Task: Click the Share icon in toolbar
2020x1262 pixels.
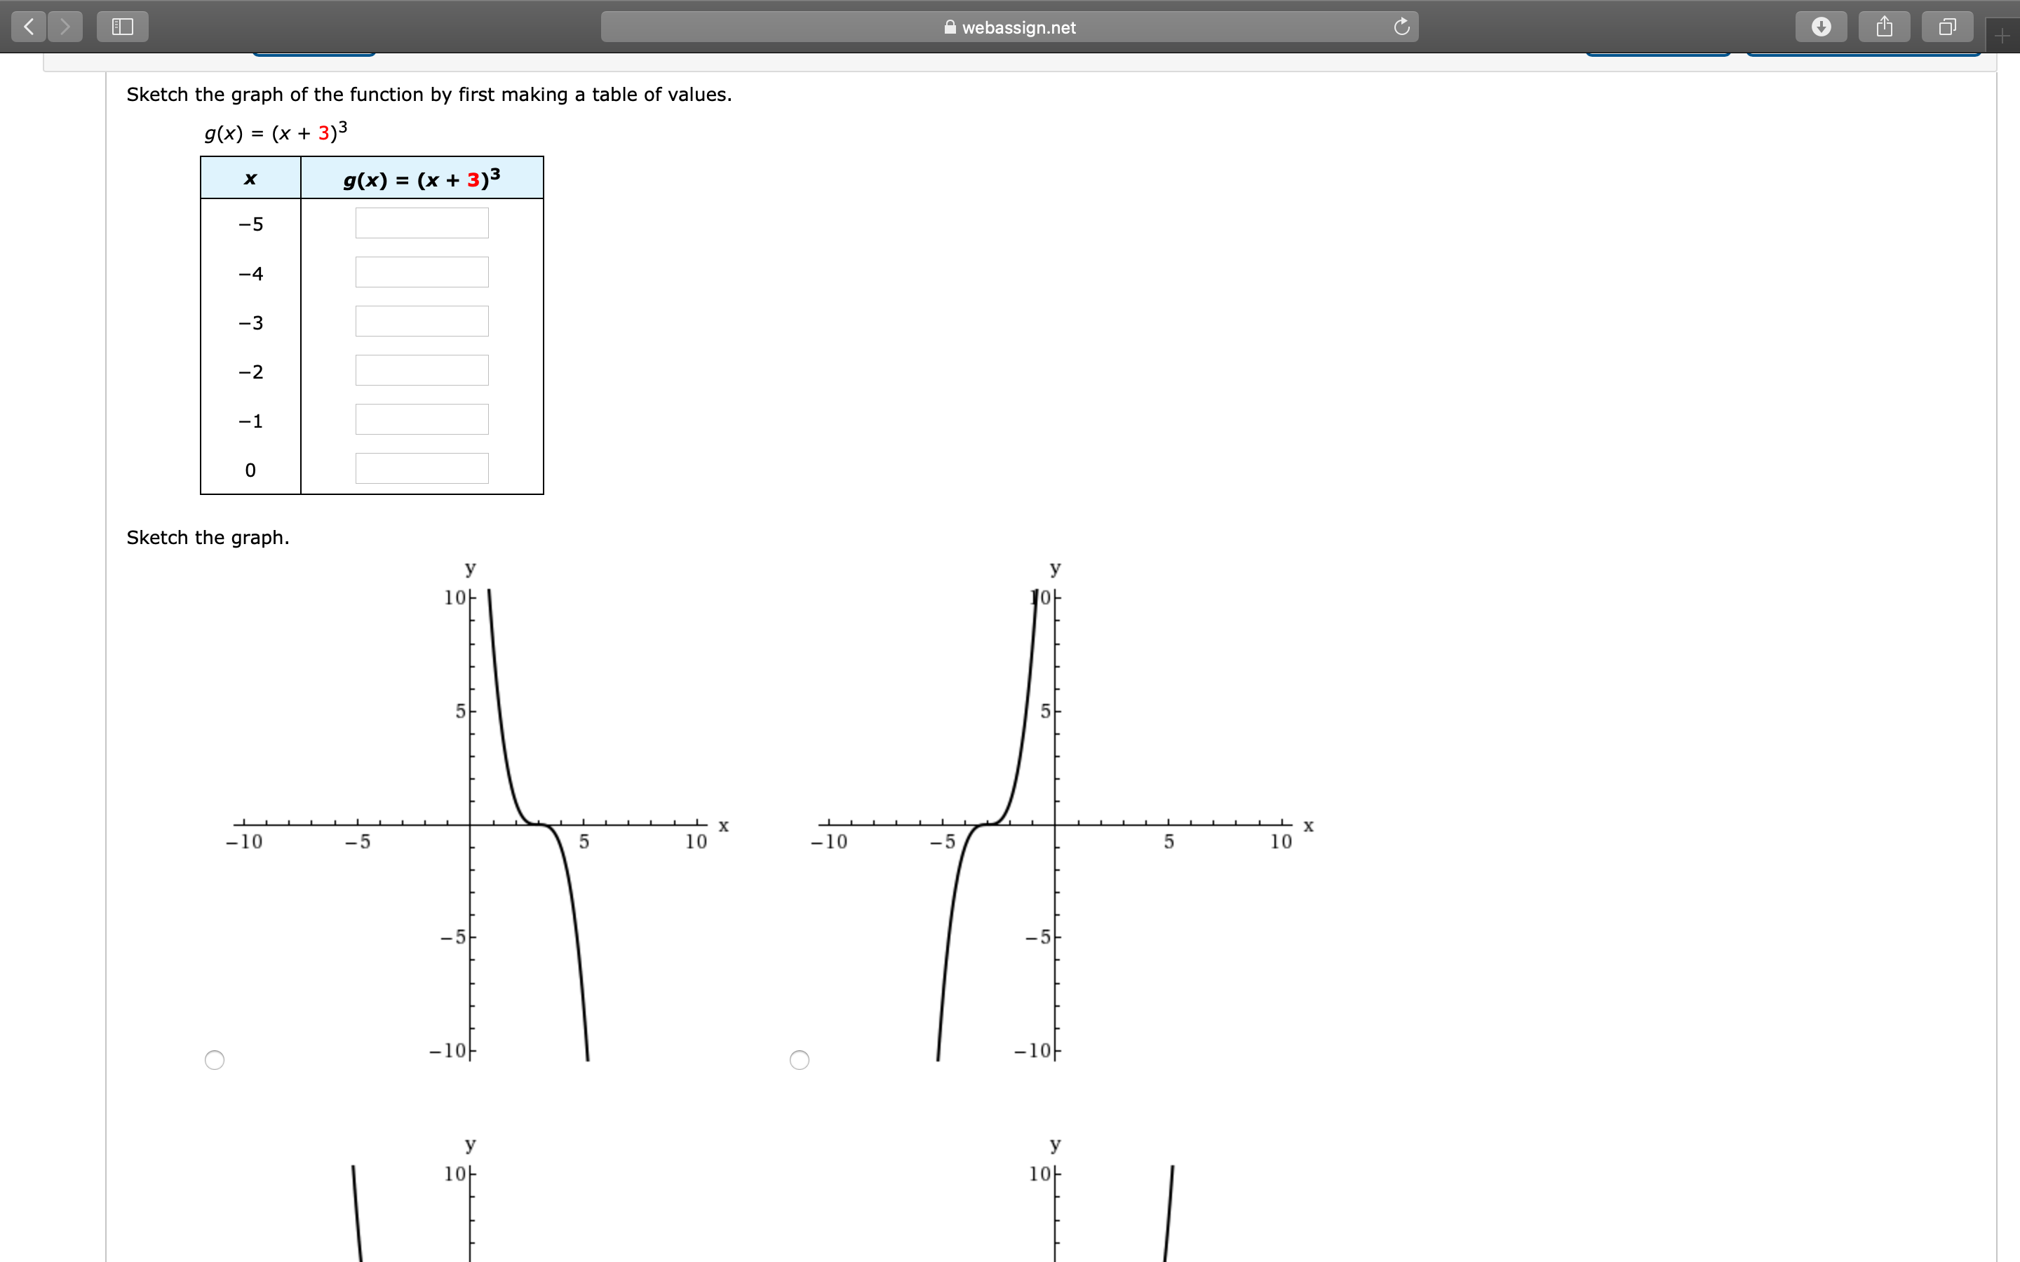Action: [1884, 27]
